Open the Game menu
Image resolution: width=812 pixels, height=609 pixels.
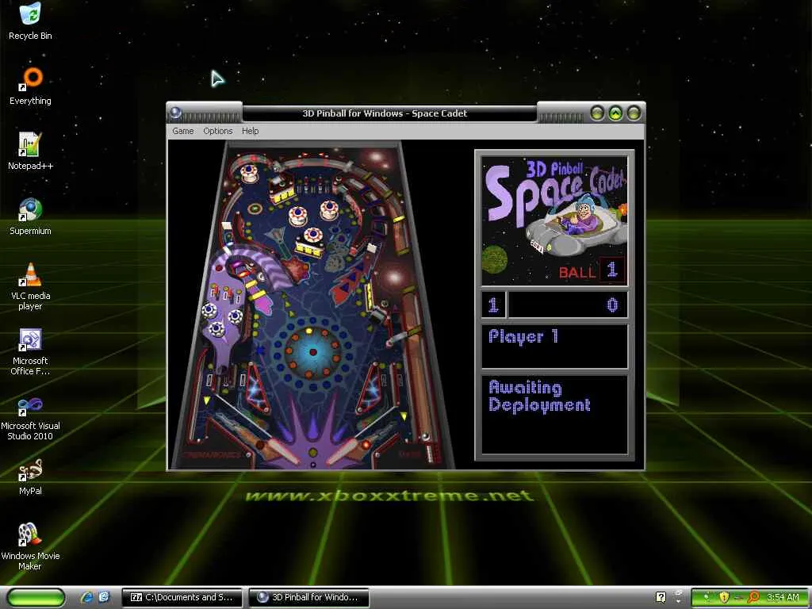pyautogui.click(x=183, y=131)
